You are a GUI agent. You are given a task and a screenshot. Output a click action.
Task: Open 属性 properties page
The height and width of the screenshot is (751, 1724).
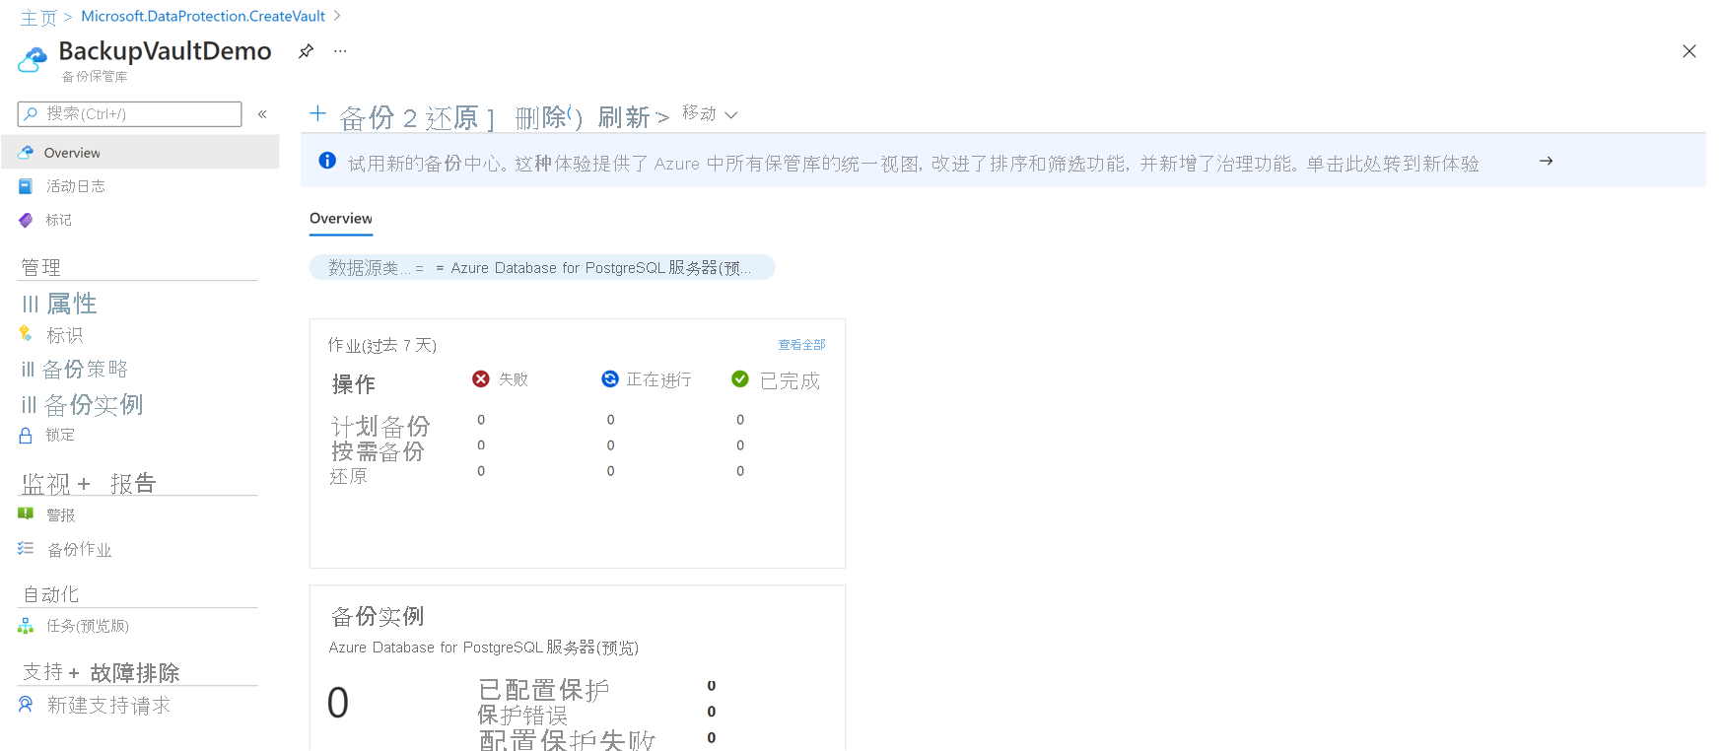[71, 304]
